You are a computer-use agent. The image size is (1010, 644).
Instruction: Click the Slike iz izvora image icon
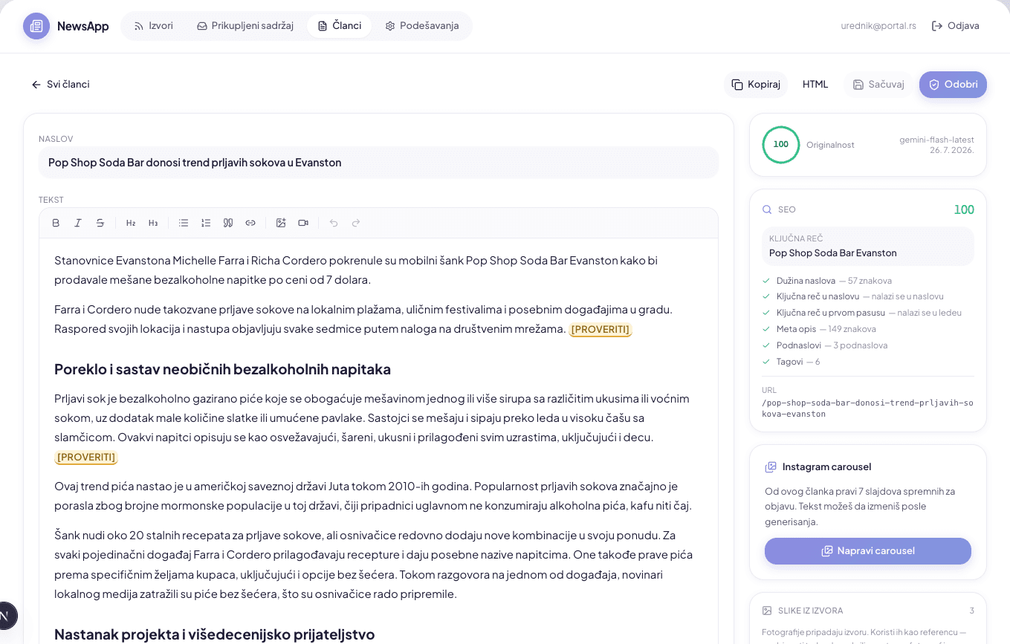[767, 611]
